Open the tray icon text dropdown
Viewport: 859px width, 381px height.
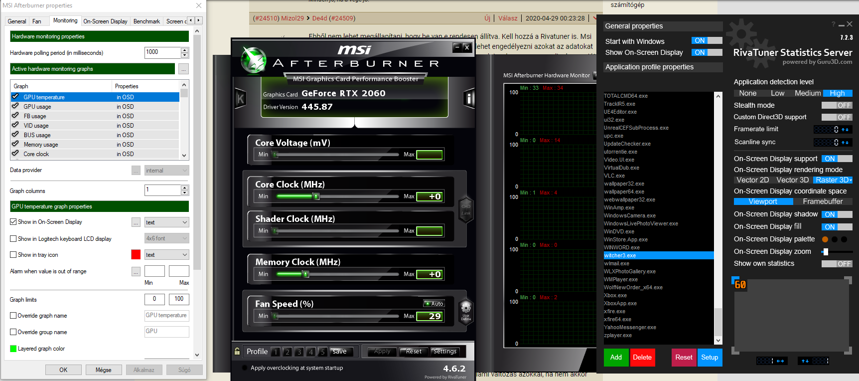(166, 255)
